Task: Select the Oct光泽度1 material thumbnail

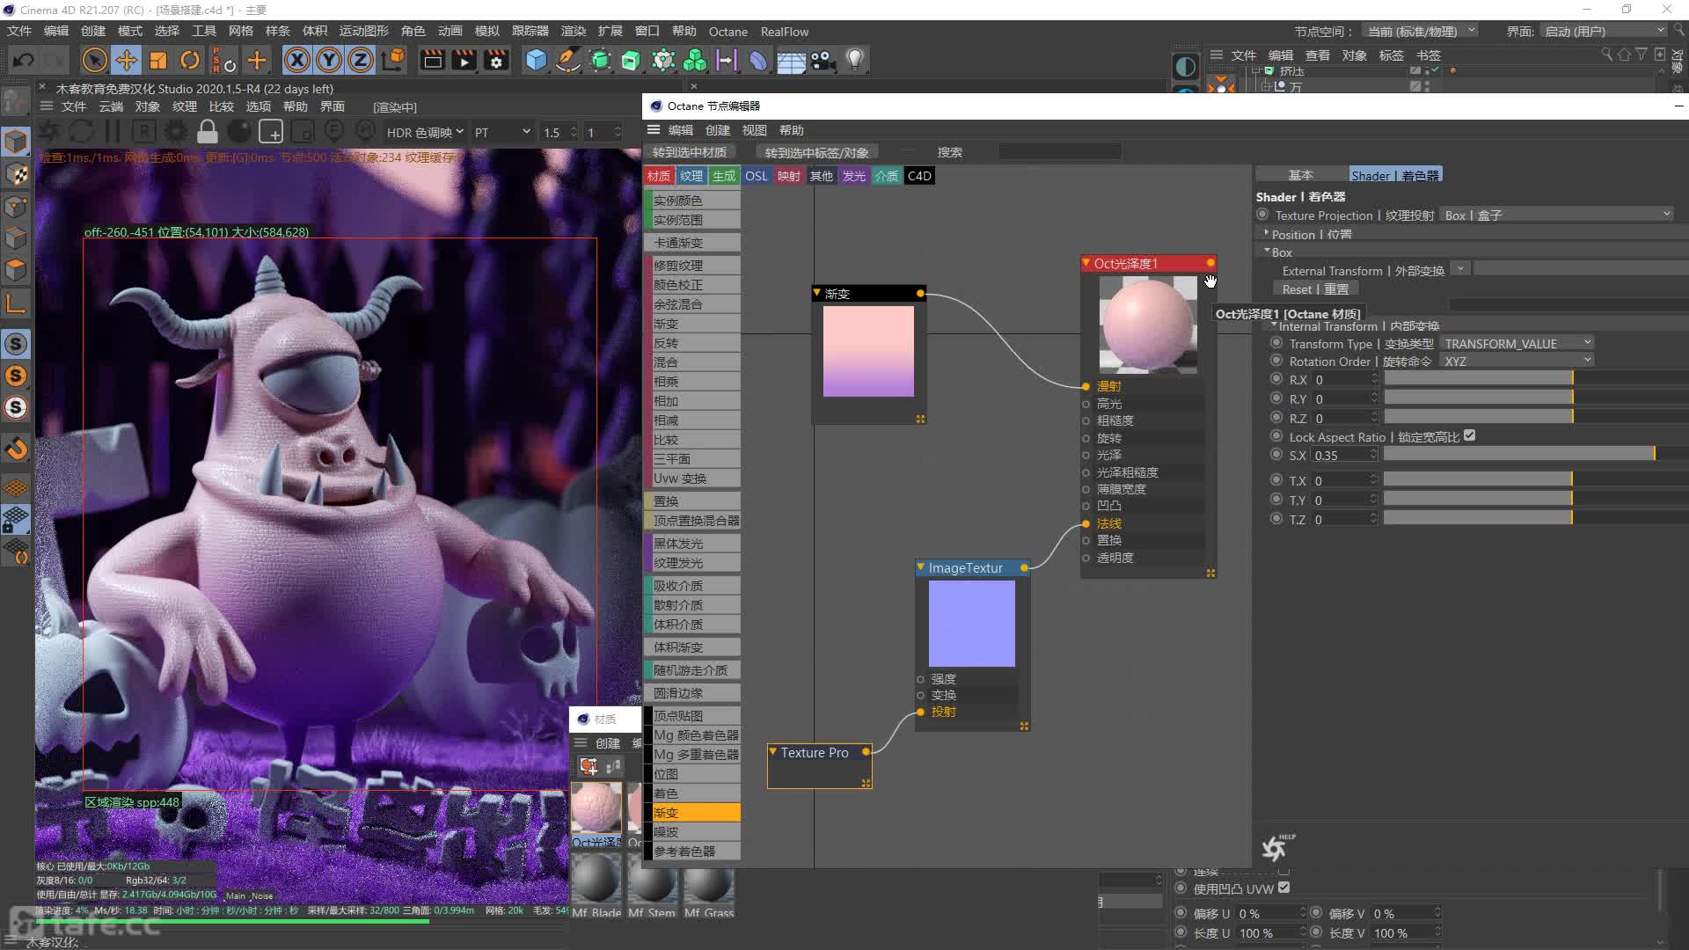Action: coord(596,807)
